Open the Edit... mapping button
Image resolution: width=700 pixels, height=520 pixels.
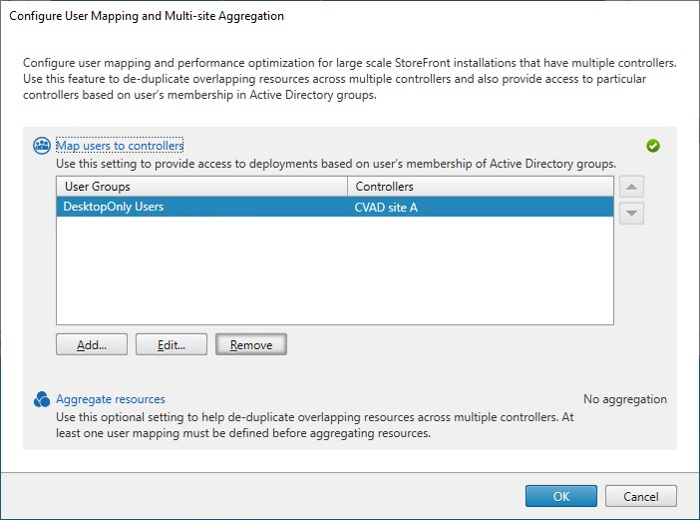pos(172,344)
